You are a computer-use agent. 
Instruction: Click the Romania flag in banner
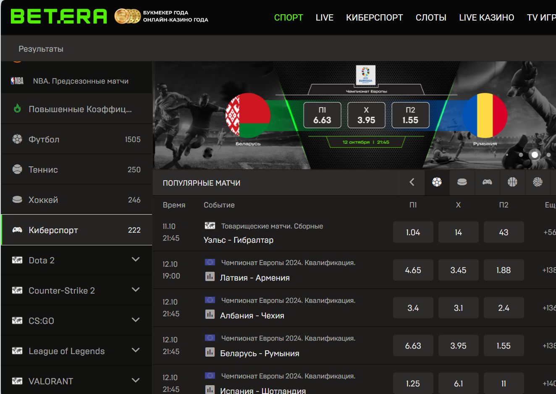(485, 116)
